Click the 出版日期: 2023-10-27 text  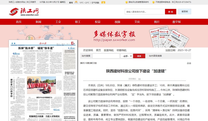[178, 50]
